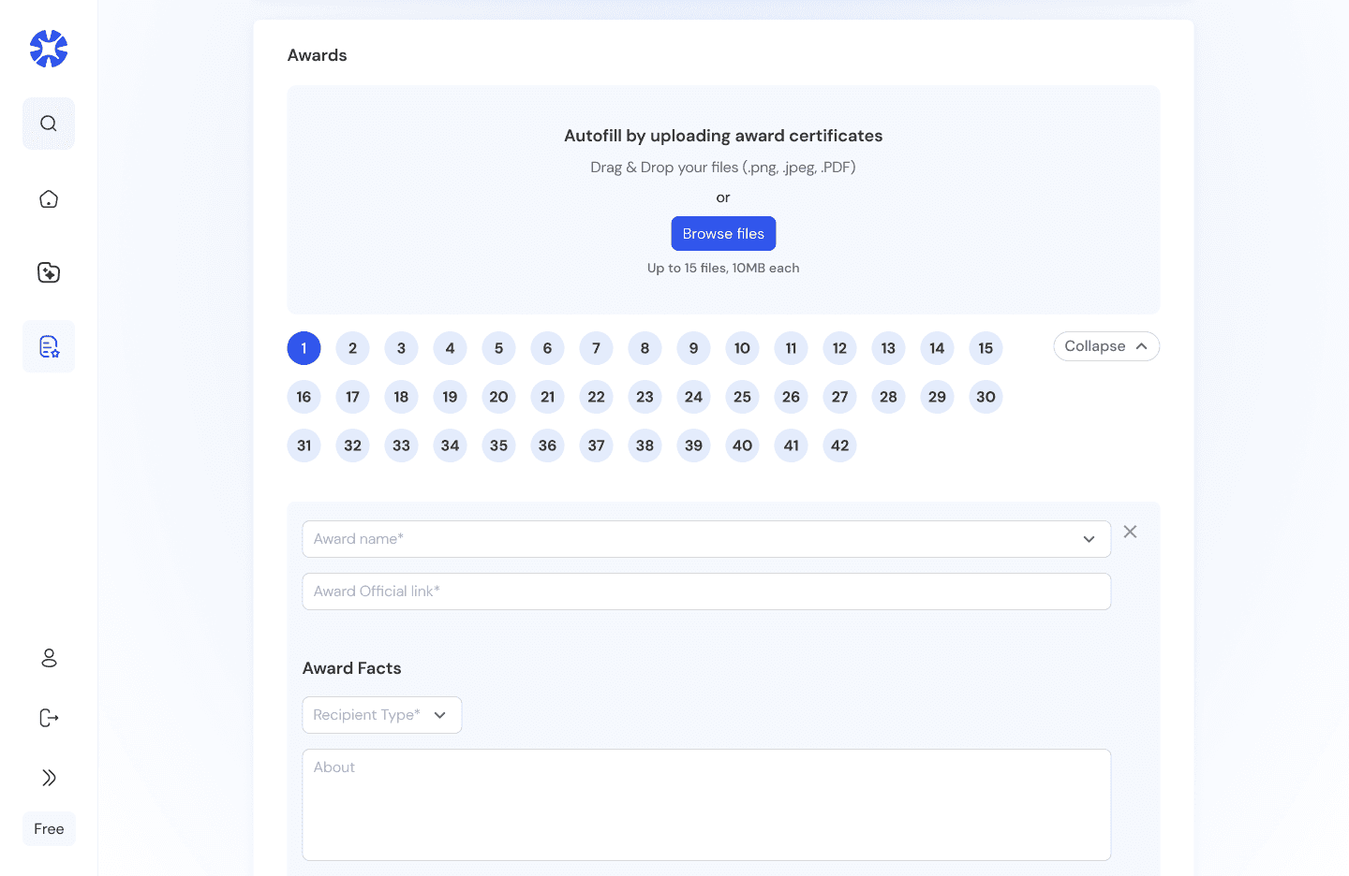This screenshot has height=876, width=1349.
Task: View award number 32
Action: pos(352,445)
